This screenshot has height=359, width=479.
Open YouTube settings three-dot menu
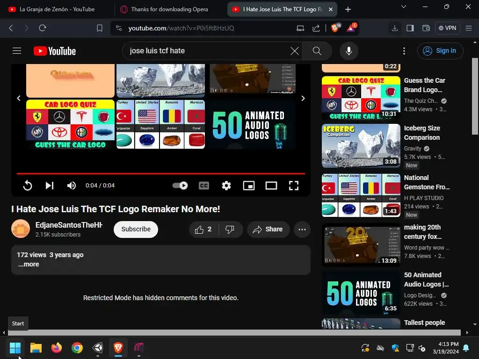pyautogui.click(x=404, y=51)
